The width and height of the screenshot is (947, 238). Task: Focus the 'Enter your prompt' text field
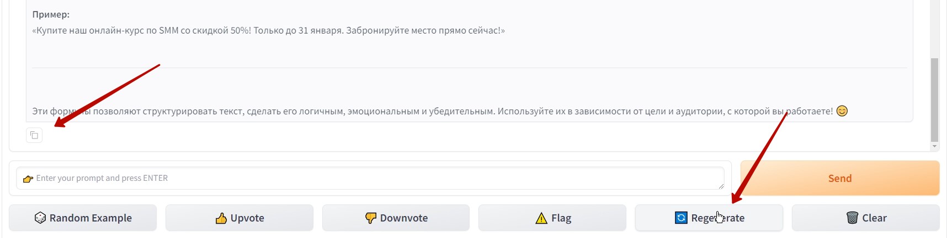click(x=370, y=178)
